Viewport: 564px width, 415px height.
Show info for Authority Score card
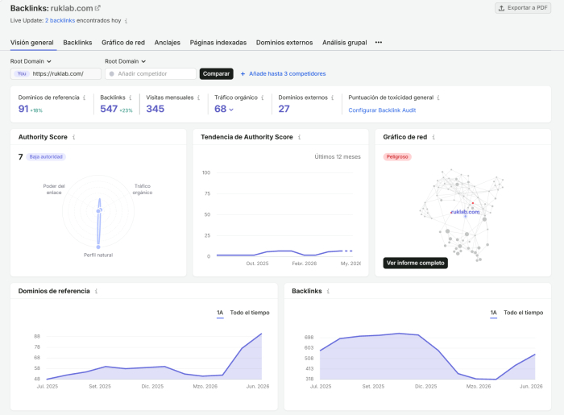[74, 137]
